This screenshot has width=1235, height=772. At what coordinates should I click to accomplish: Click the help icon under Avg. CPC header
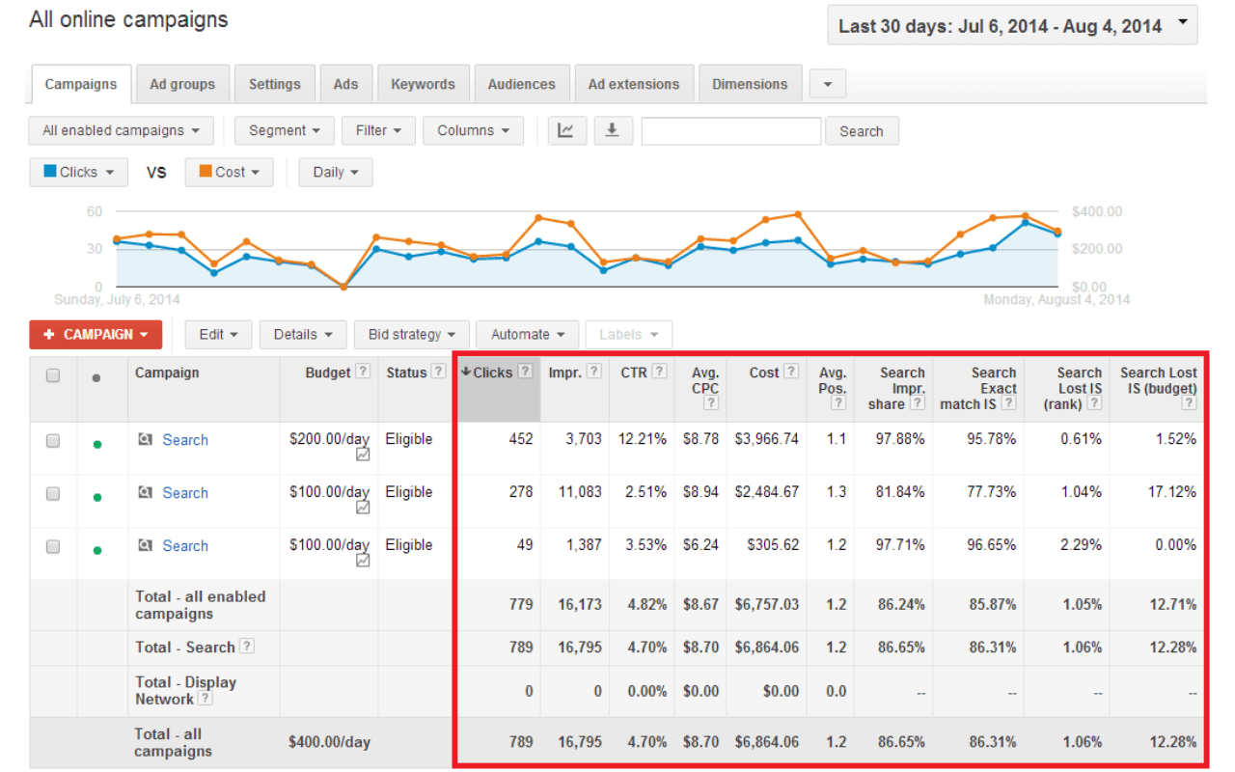click(711, 403)
